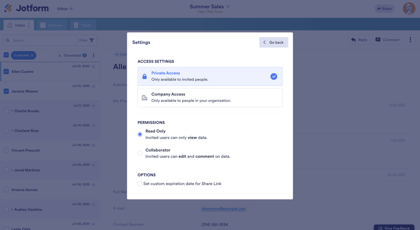Uncheck the Allen Cuomo submission checkbox
This screenshot has width=420, height=230.
pyautogui.click(x=6, y=72)
